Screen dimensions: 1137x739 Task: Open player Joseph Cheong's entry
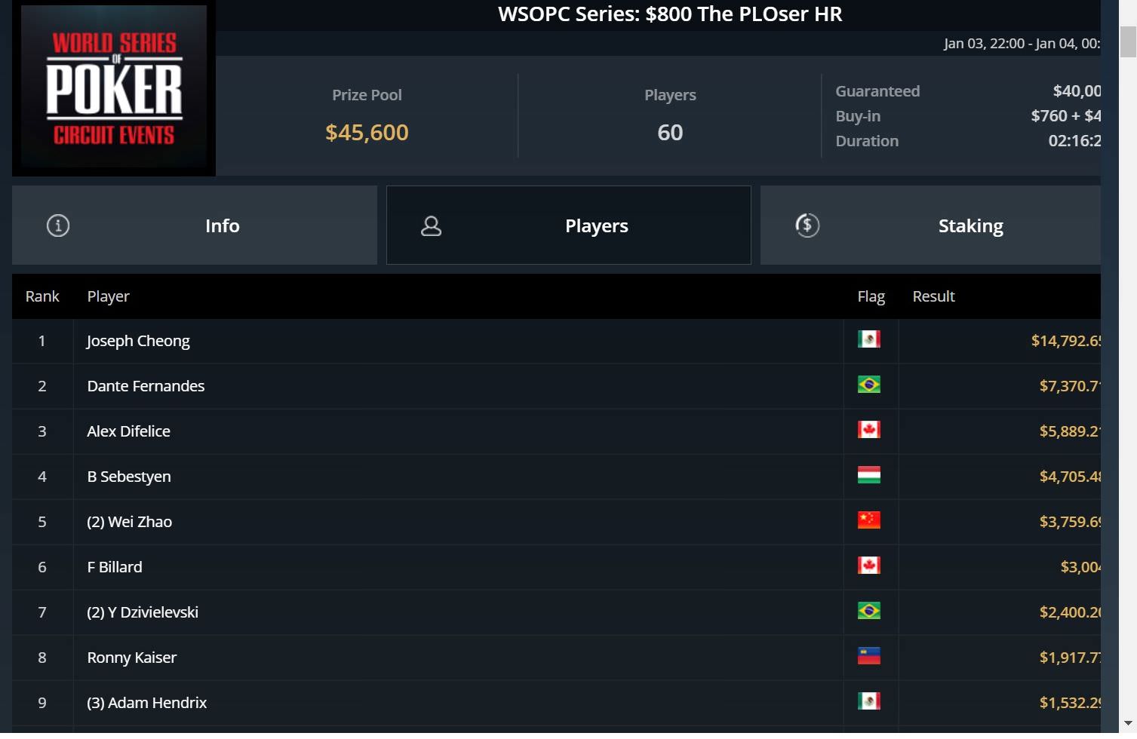138,341
